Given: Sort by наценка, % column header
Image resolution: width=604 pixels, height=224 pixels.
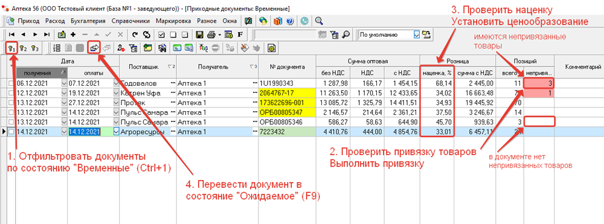Looking at the screenshot, I should 437,73.
